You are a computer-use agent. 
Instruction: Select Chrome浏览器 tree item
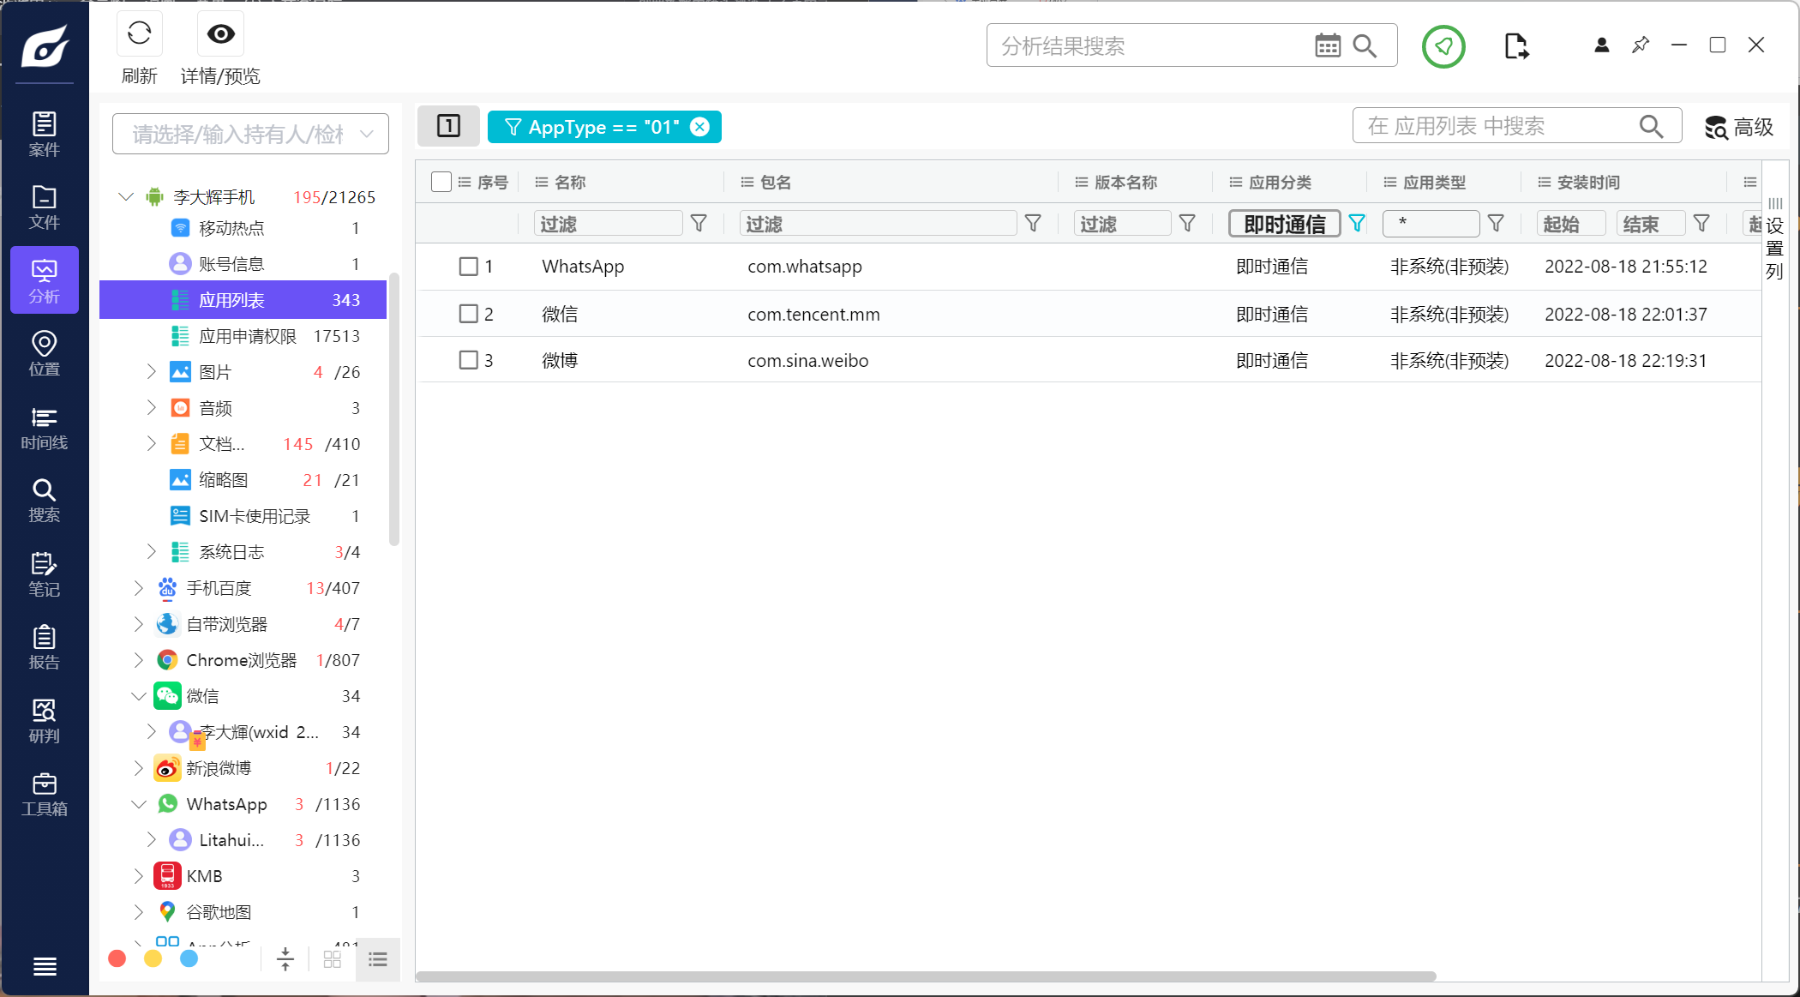click(241, 660)
